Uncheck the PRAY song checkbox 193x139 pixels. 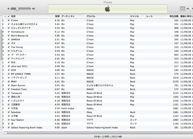click(x=9, y=81)
